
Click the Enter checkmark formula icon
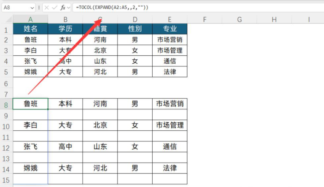coord(54,7)
